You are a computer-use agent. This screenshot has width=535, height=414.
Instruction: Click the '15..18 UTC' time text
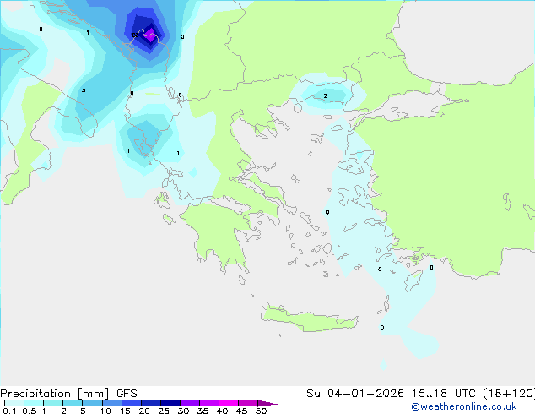coord(444,394)
